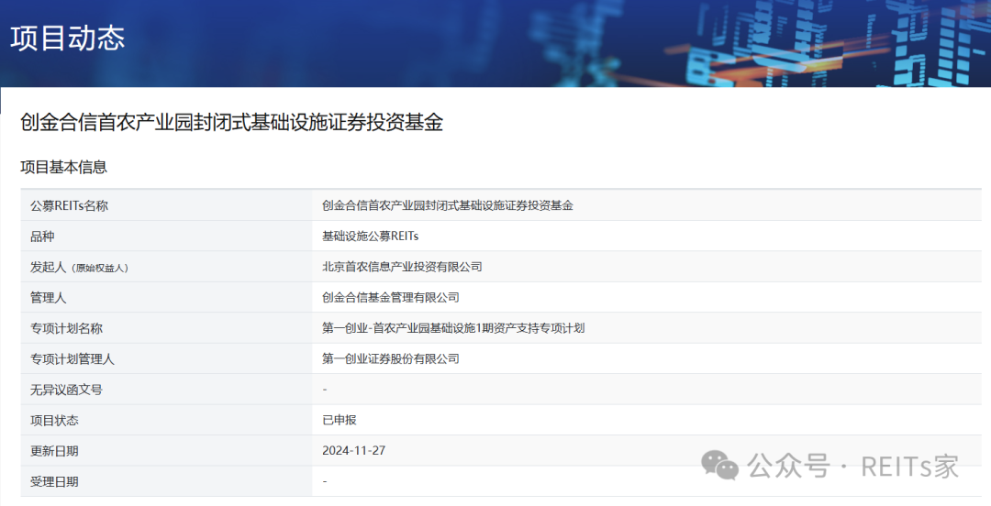Image resolution: width=991 pixels, height=506 pixels.
Task: Click the value 创金合信基金管理有限公司
Action: point(391,298)
